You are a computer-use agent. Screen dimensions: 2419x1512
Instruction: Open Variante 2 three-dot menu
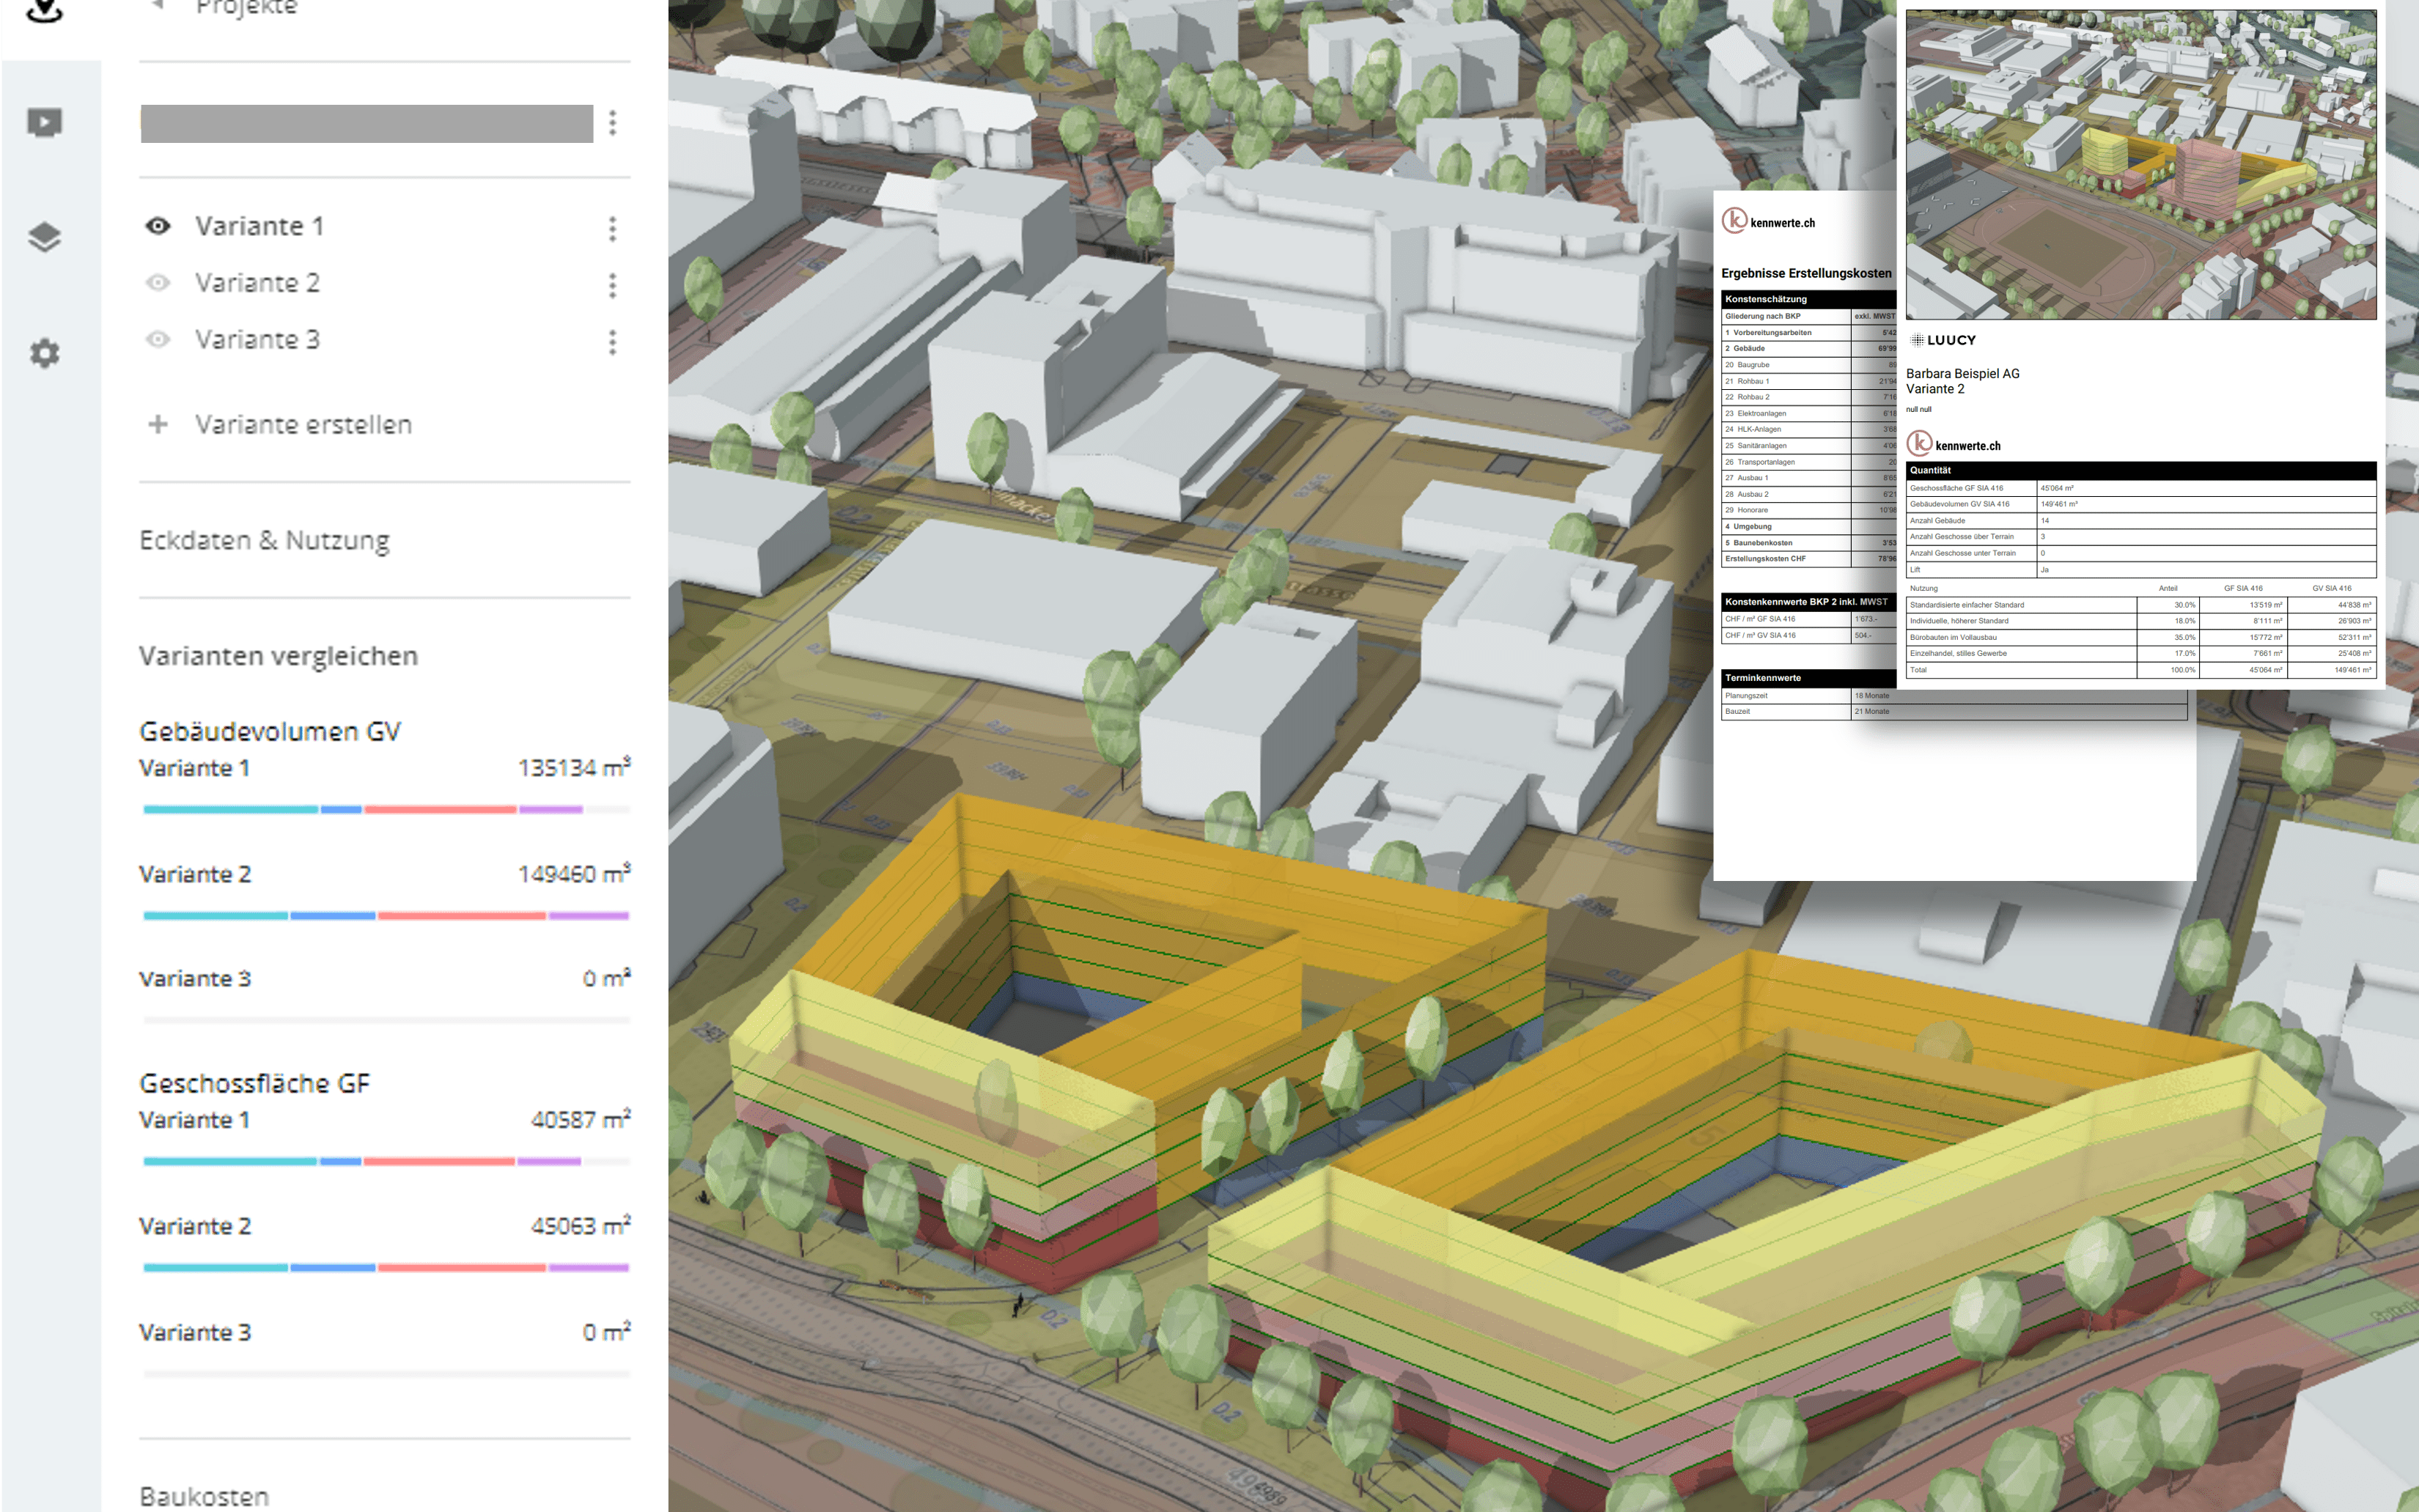tap(612, 286)
